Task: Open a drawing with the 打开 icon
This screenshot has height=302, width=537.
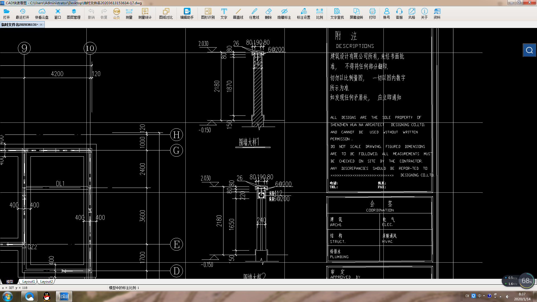Action: coord(6,13)
